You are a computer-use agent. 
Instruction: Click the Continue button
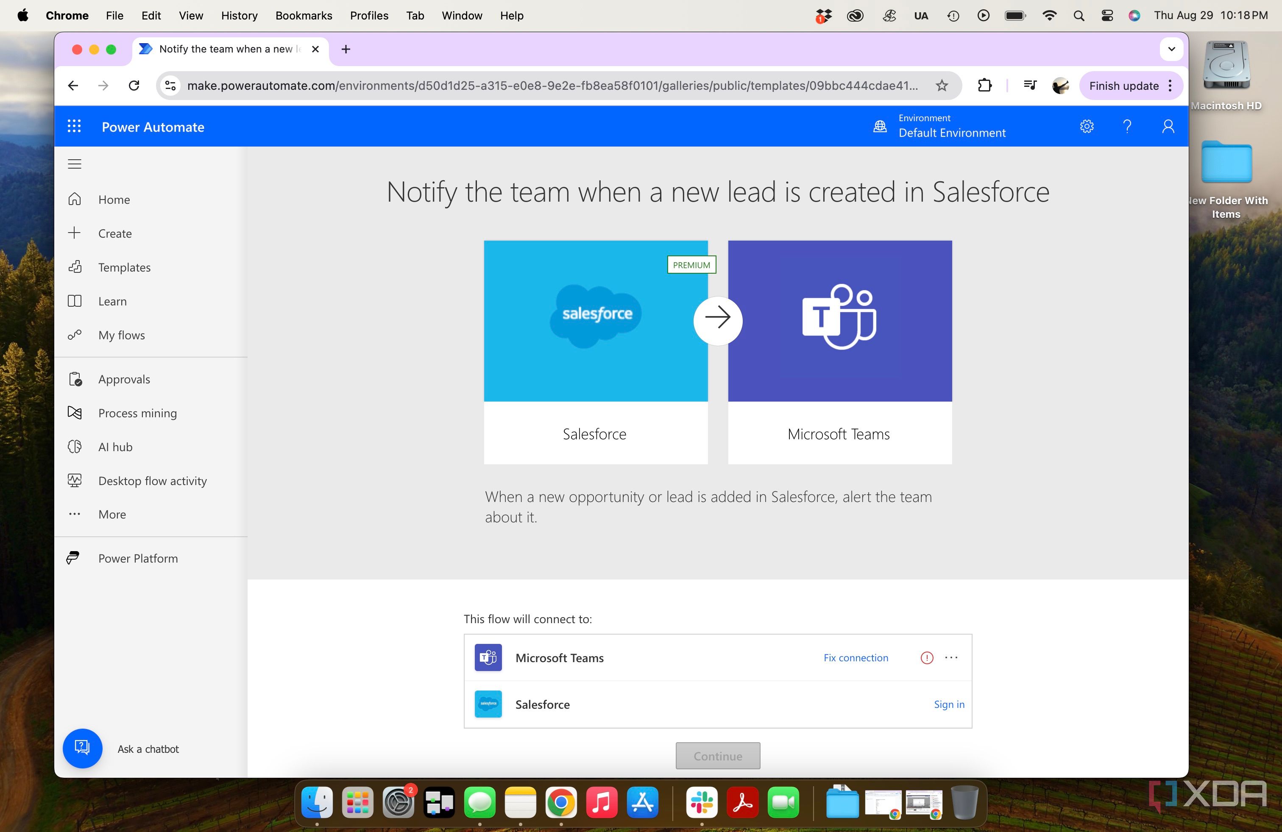click(718, 756)
